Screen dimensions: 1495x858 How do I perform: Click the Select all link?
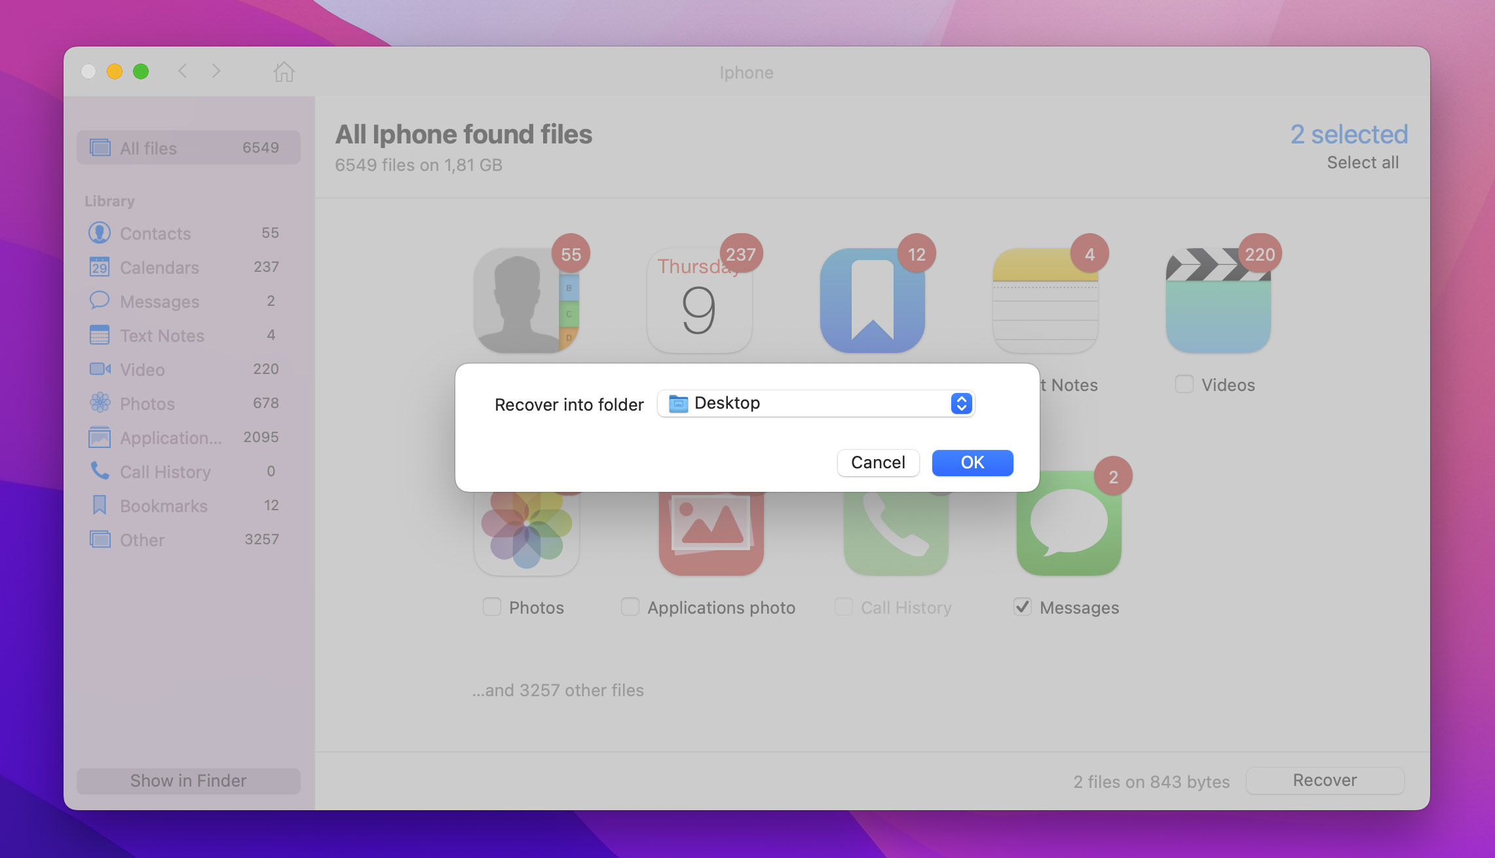pyautogui.click(x=1363, y=162)
